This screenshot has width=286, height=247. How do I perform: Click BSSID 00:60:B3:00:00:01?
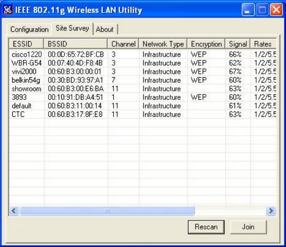click(x=74, y=72)
